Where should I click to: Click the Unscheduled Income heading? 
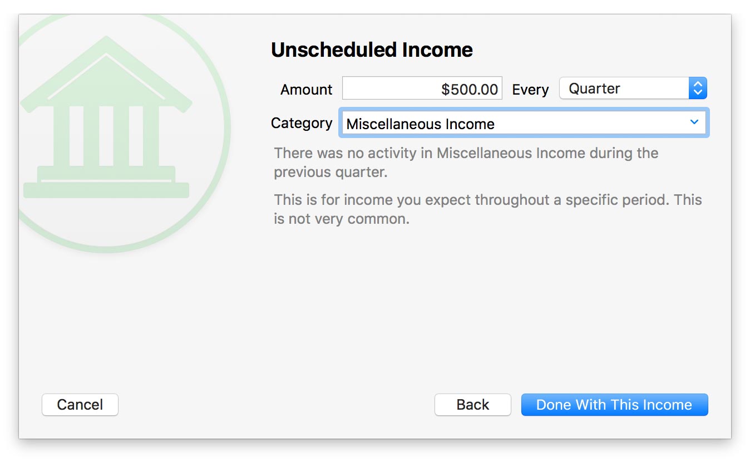pos(372,50)
